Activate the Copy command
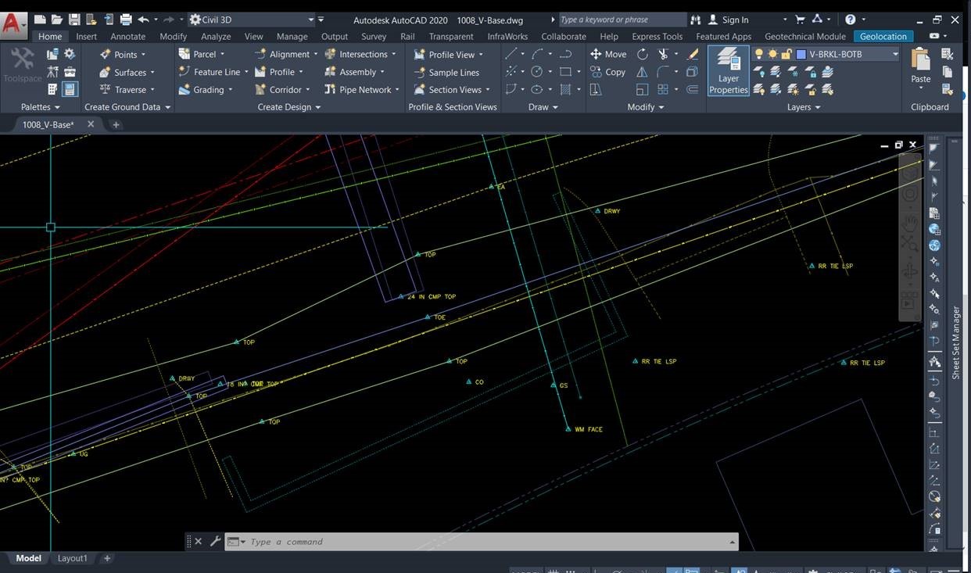This screenshot has width=971, height=573. [x=610, y=71]
